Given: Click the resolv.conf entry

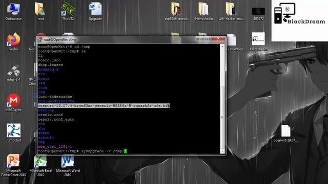Looking at the screenshot, I should pos(50,115).
